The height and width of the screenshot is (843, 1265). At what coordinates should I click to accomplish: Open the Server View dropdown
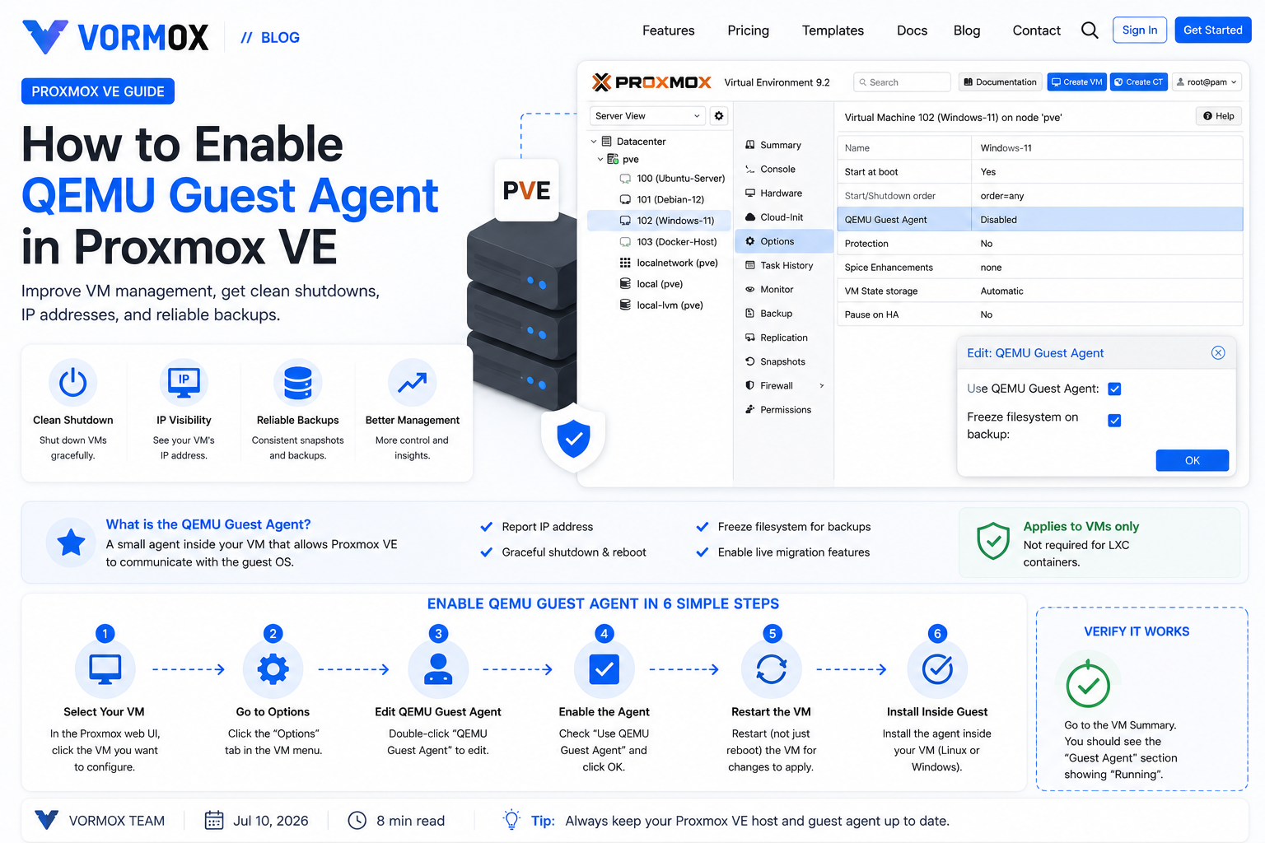coord(648,116)
